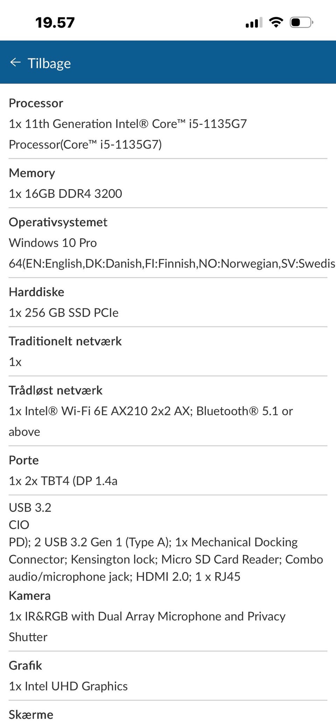Tap the cellular signal bars icon
The height and width of the screenshot is (728, 336).
tap(254, 23)
